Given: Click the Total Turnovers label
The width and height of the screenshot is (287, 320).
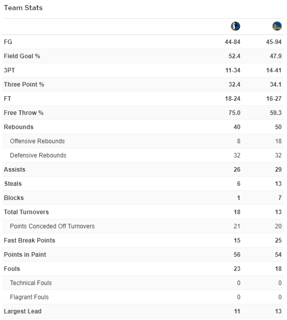Looking at the screenshot, I should coord(26,212).
